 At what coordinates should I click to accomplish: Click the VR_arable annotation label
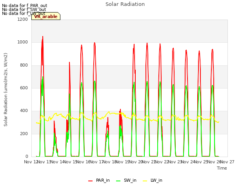pyautogui.click(x=46, y=16)
